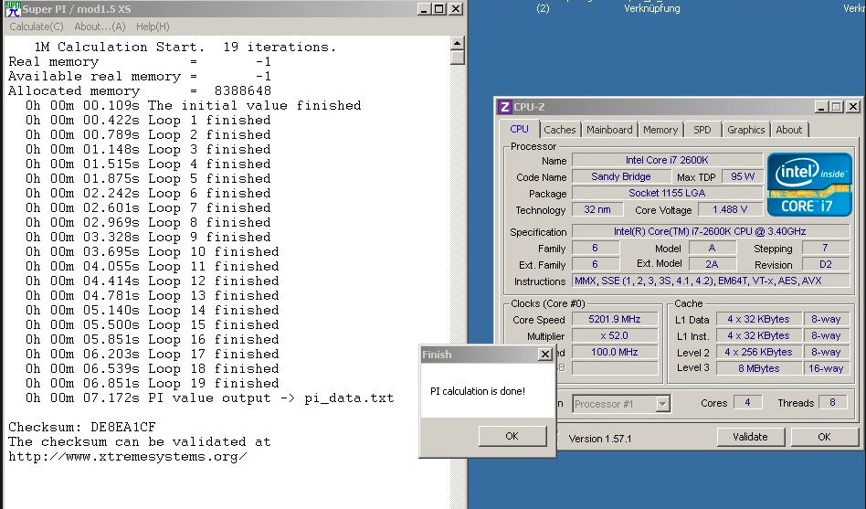The image size is (866, 509).
Task: Click the Specification field text
Action: tap(710, 231)
